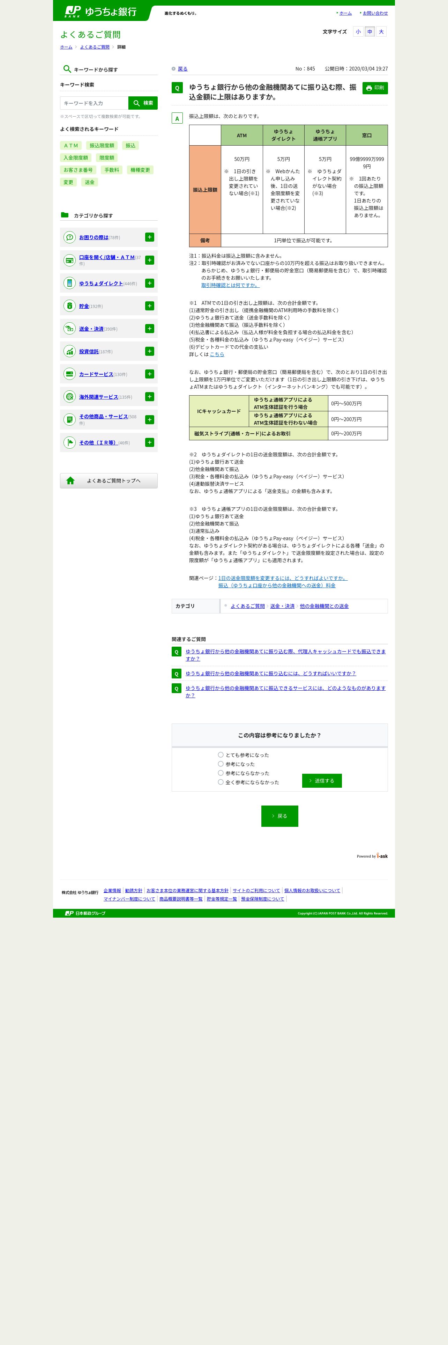The width and height of the screenshot is (448, 1345).
Task: Open ホーム link in top header
Action: click(x=345, y=13)
